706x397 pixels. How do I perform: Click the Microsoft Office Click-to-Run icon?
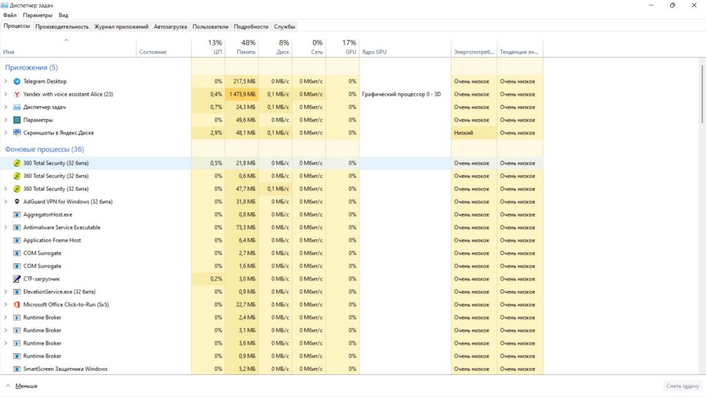click(17, 305)
